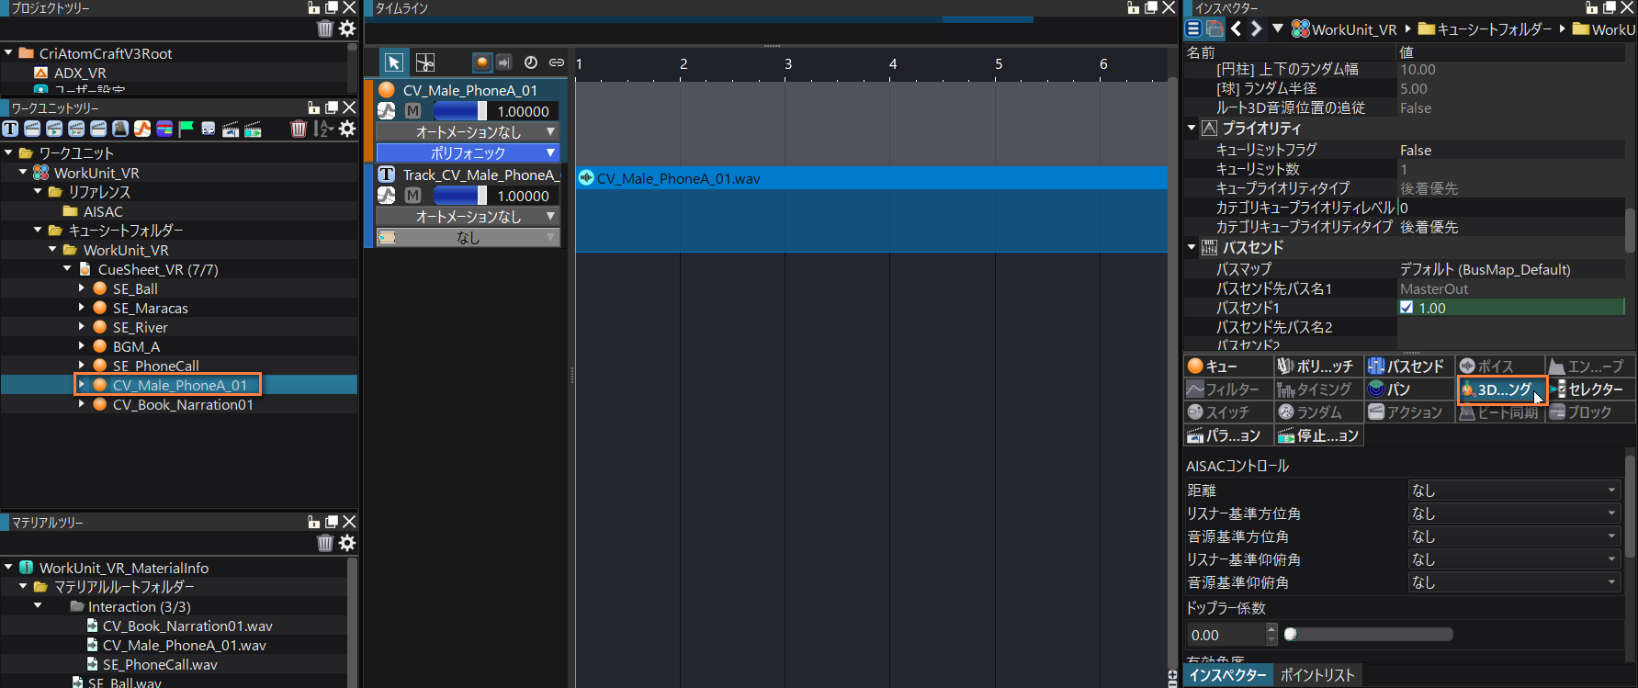Viewport: 1638px width, 688px height.
Task: Open the オートメーションなし dropdown on the cue
Action: coord(468,131)
